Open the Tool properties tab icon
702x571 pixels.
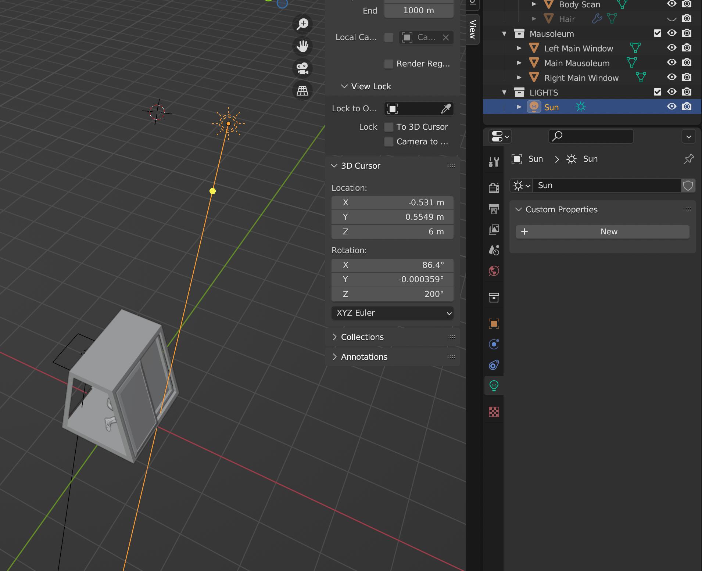click(x=494, y=162)
